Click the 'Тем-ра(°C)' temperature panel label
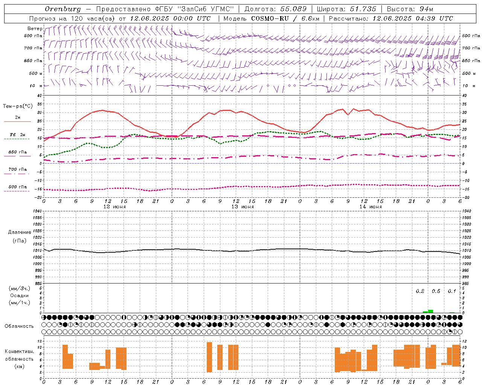This screenshot has height=385, width=482. pos(18,106)
